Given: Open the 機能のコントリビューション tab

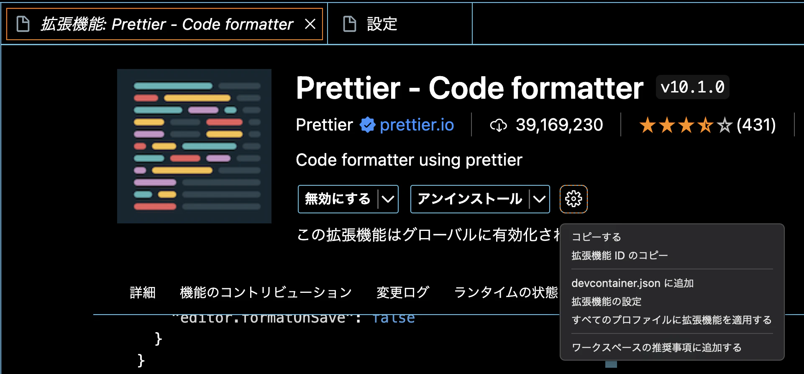Looking at the screenshot, I should pos(266,292).
